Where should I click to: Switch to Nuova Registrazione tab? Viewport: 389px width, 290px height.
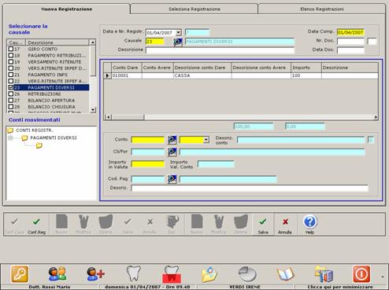pos(67,9)
